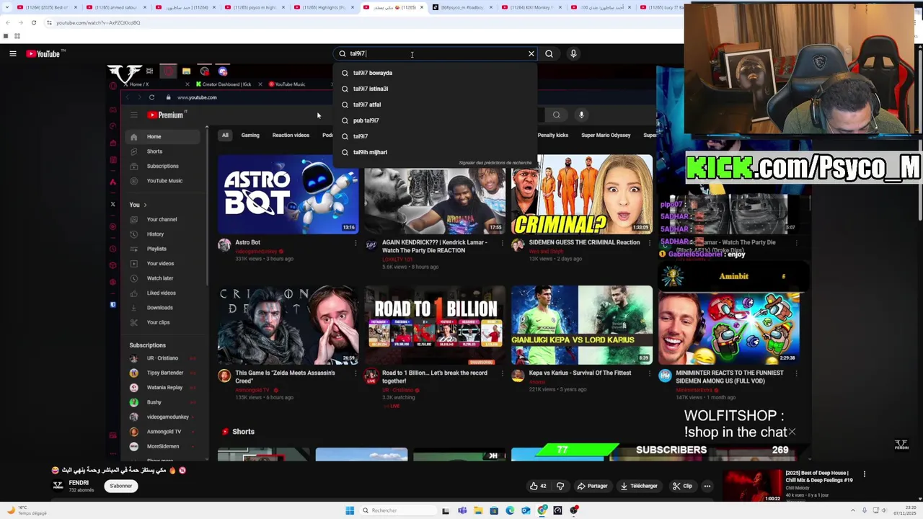
Task: Dislike the video with thumbs-down
Action: pos(560,486)
